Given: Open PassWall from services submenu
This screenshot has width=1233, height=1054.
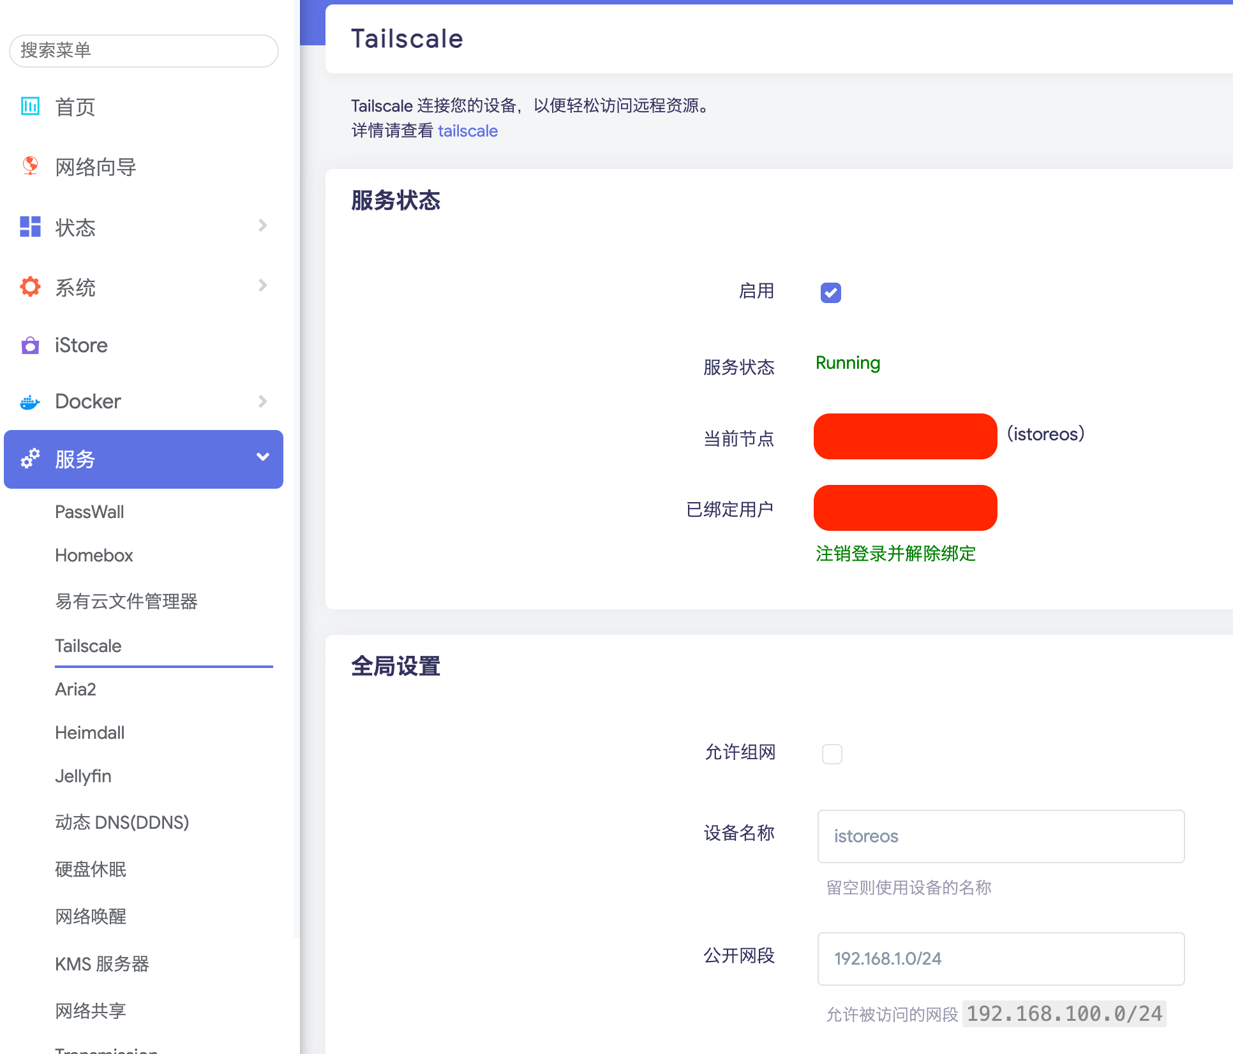Looking at the screenshot, I should coord(89,512).
